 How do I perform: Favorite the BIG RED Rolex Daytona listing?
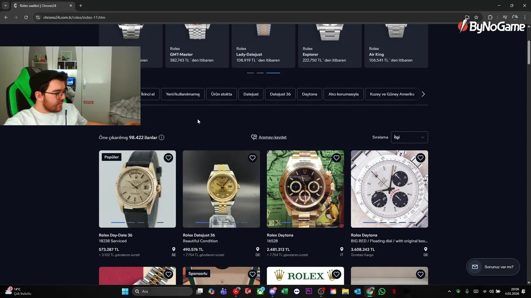(420, 158)
